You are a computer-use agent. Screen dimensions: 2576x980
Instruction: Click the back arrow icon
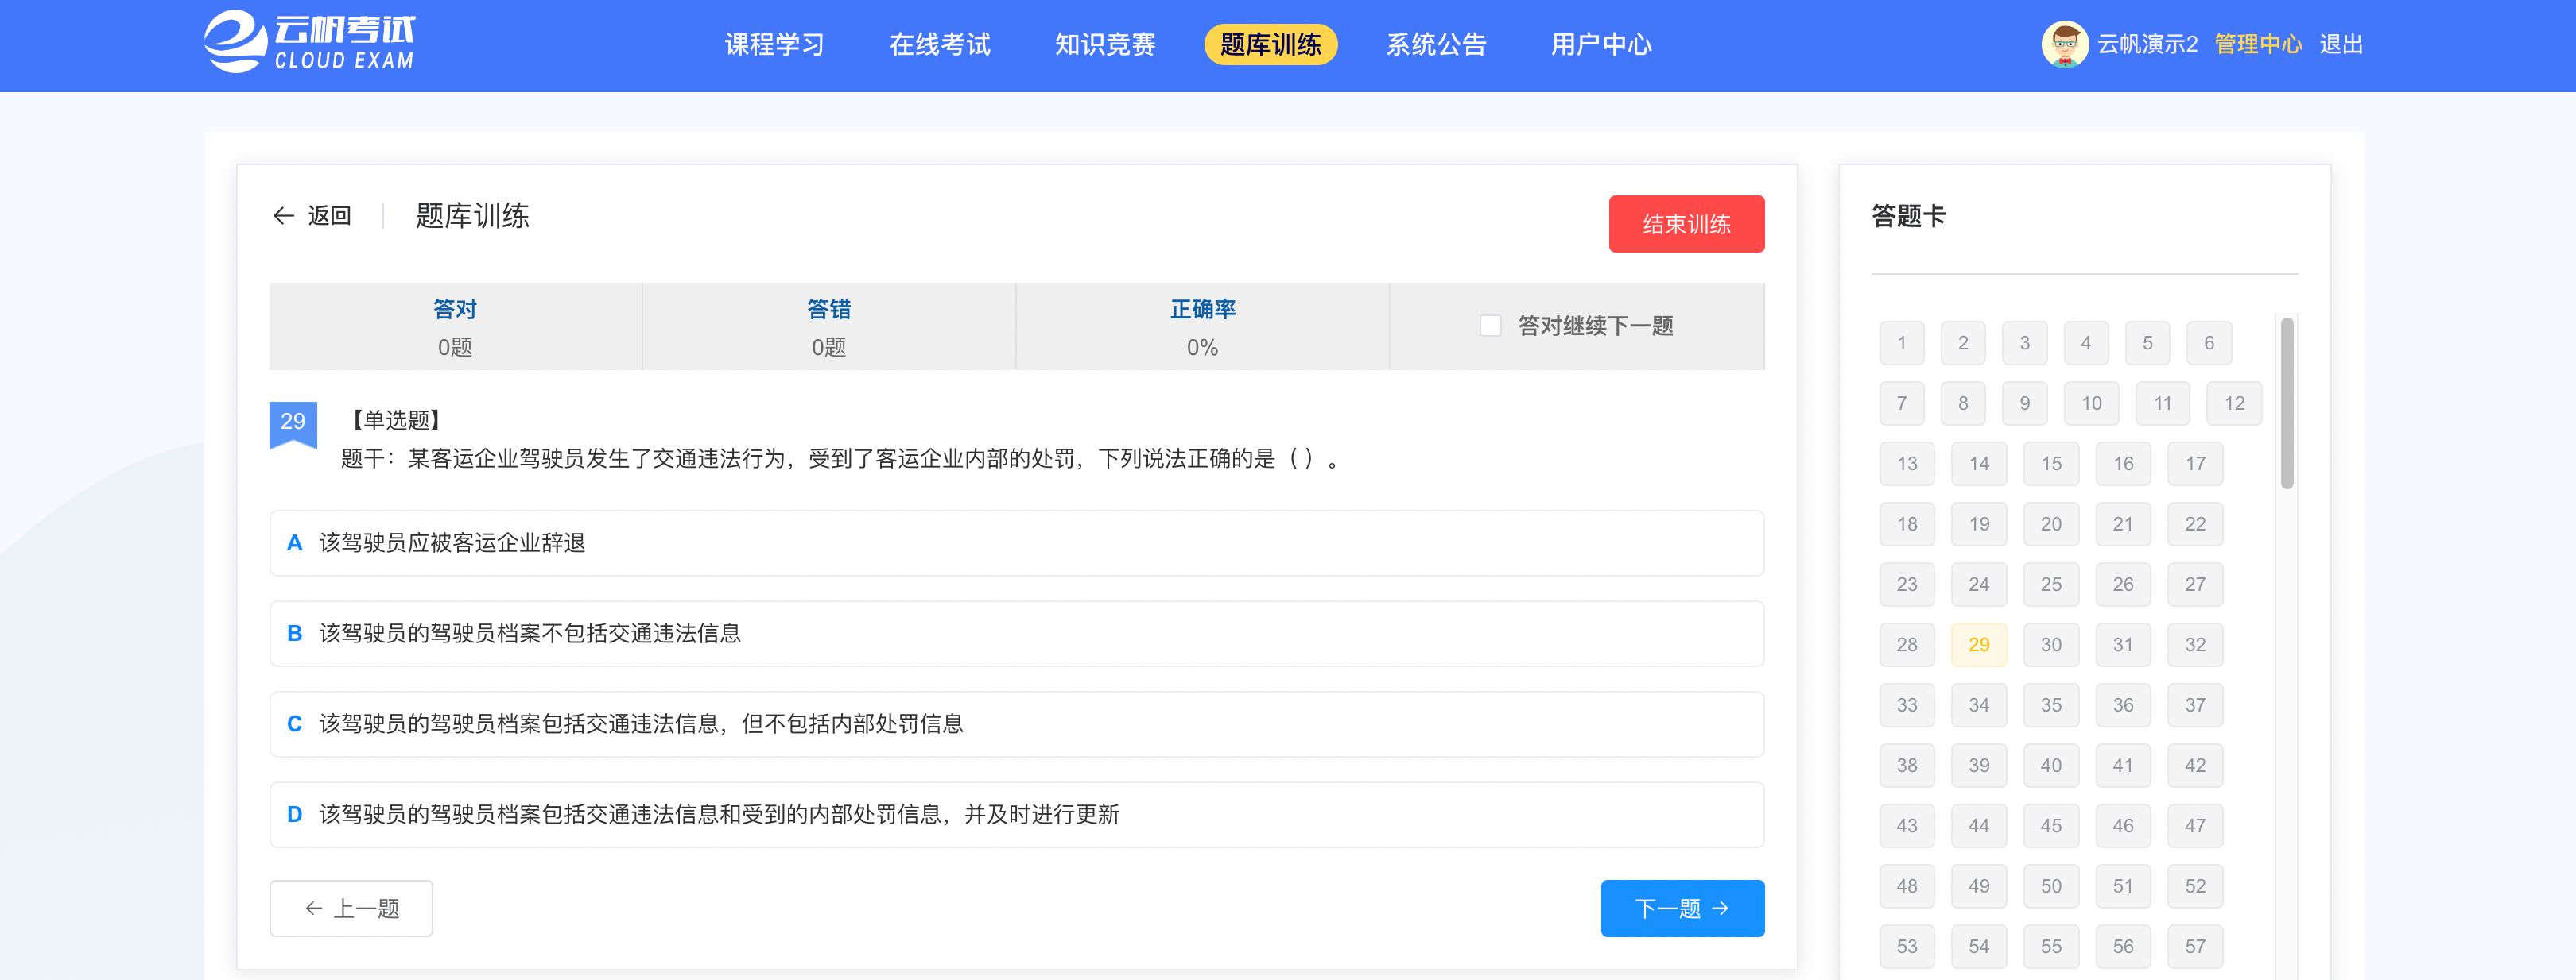tap(283, 216)
